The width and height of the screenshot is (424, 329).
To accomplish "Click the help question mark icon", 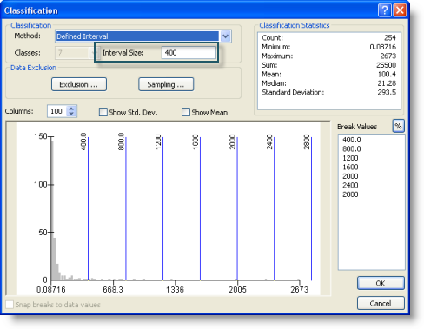I will [385, 10].
